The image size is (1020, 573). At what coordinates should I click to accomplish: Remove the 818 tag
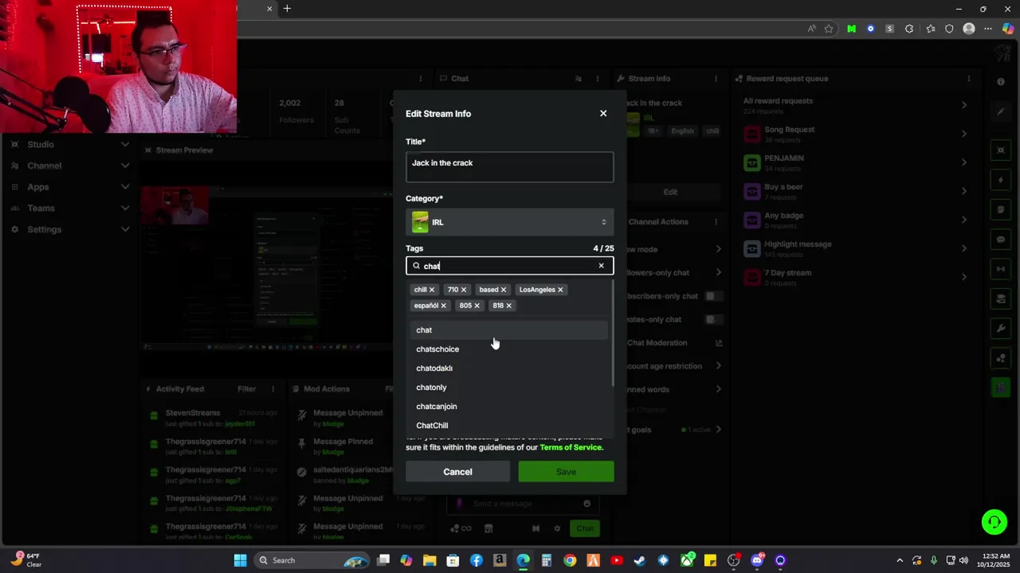point(508,306)
